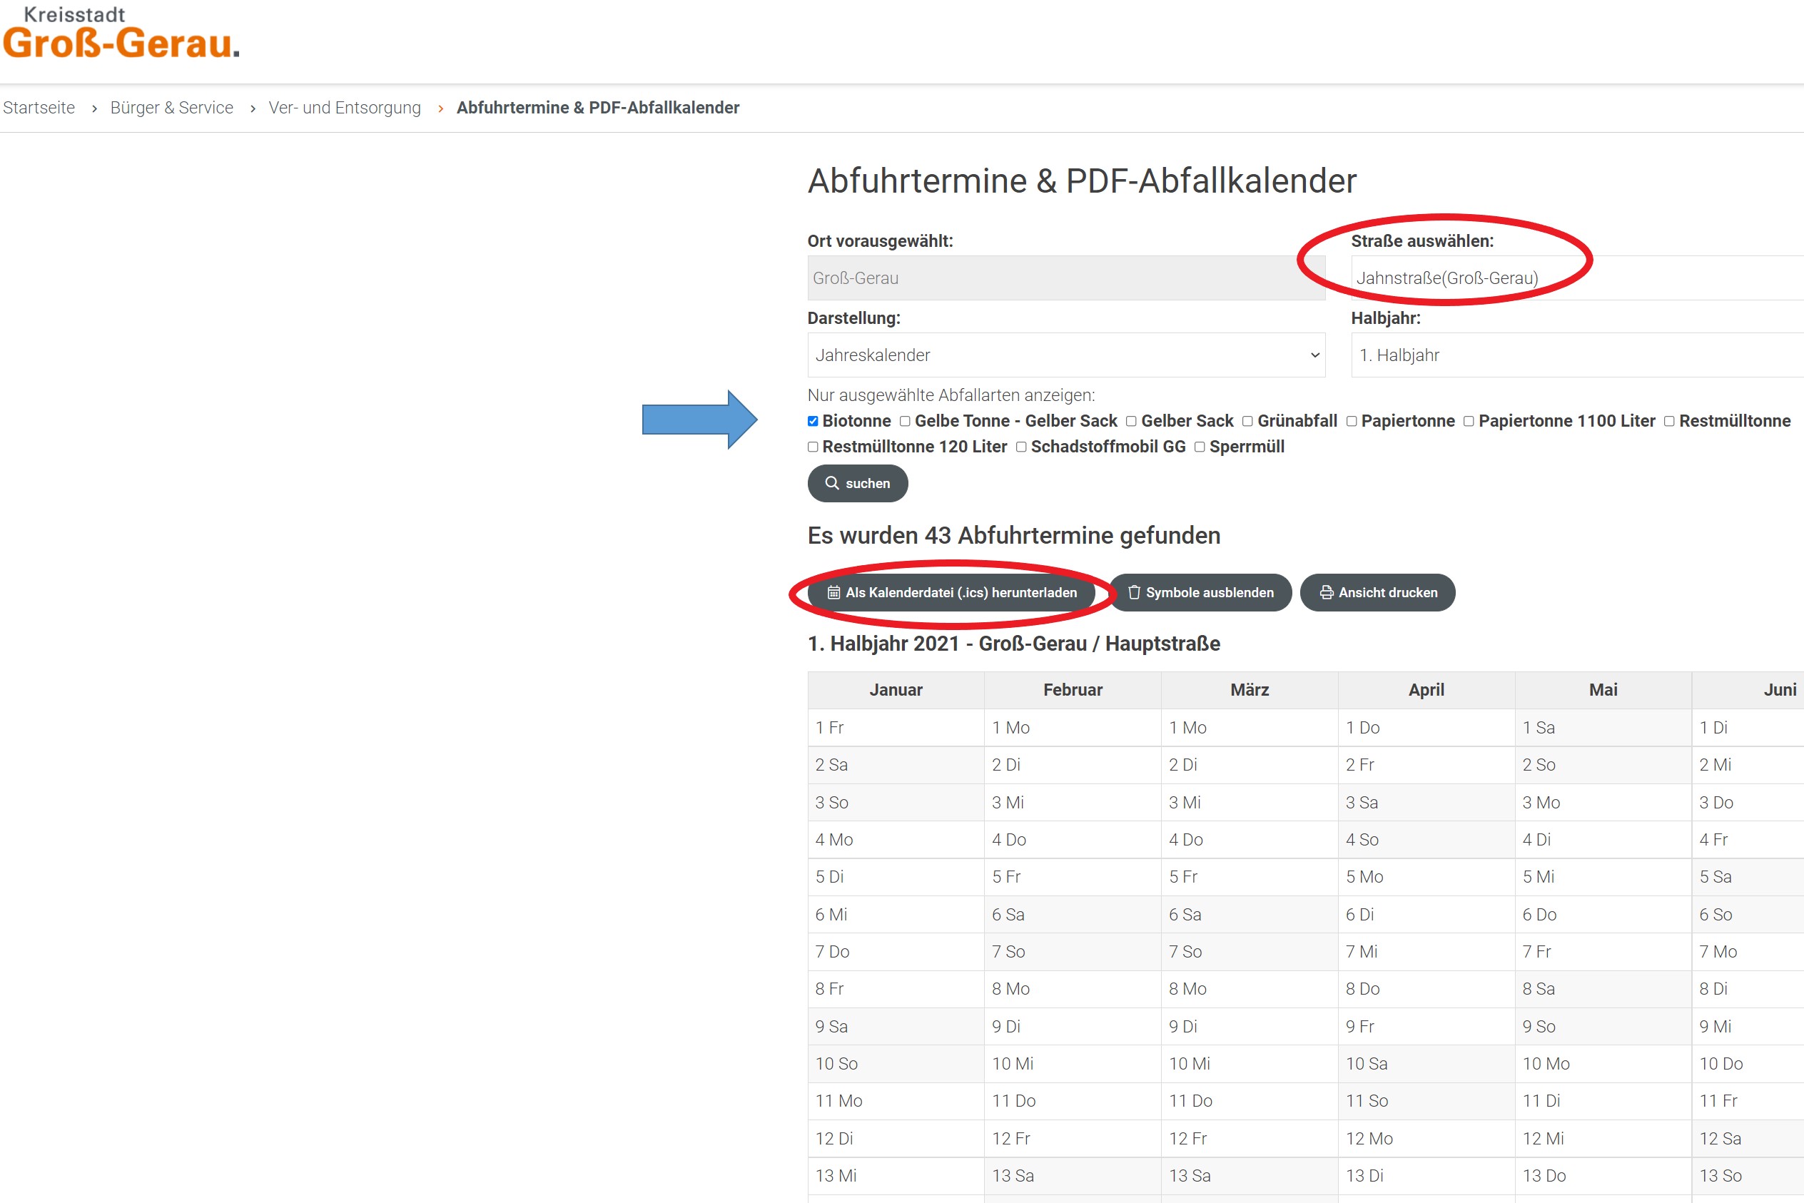Image resolution: width=1804 pixels, height=1203 pixels.
Task: Tick the Papiertonne checkbox
Action: (1352, 421)
